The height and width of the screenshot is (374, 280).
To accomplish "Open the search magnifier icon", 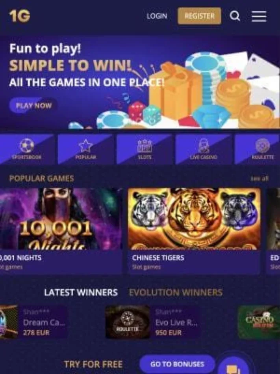I will click(x=235, y=16).
